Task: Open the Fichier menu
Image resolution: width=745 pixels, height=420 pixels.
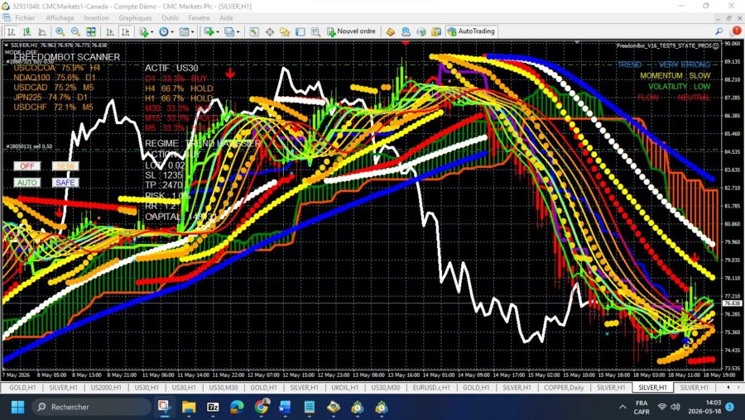Action: [25, 18]
